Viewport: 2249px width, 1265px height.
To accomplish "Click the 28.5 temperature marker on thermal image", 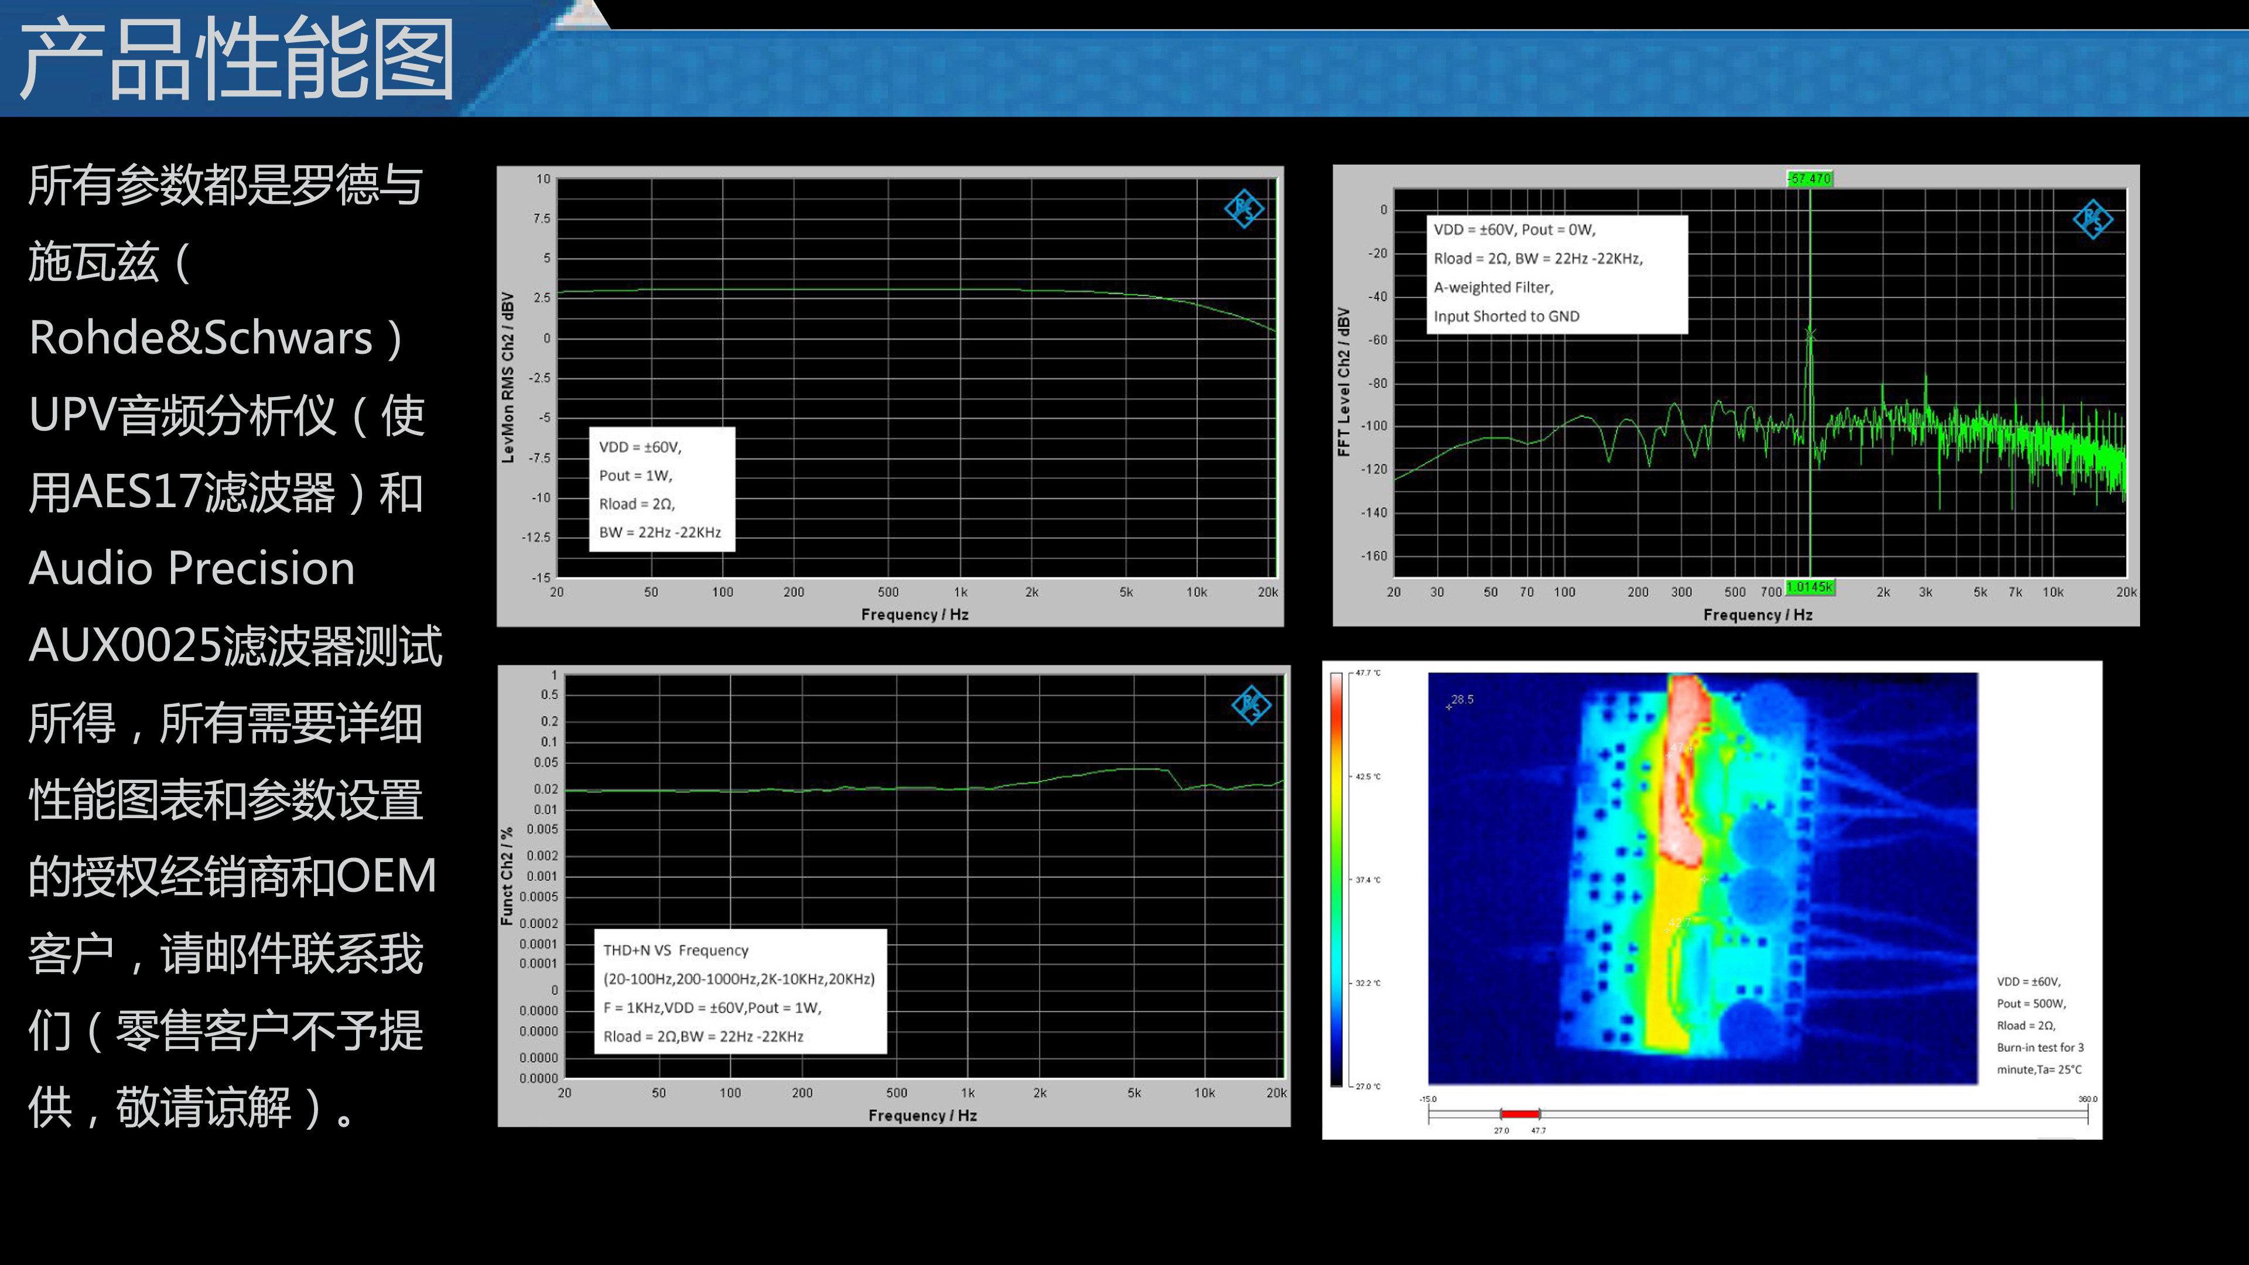I will tap(1461, 700).
